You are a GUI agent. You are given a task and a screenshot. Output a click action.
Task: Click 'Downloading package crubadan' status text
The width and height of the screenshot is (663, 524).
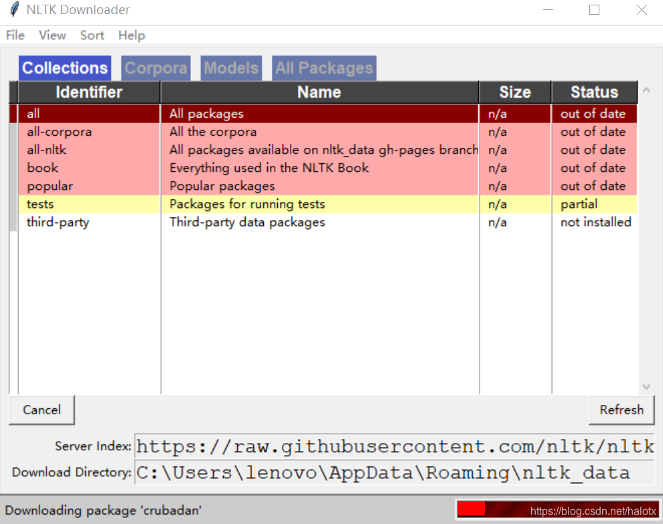[102, 511]
